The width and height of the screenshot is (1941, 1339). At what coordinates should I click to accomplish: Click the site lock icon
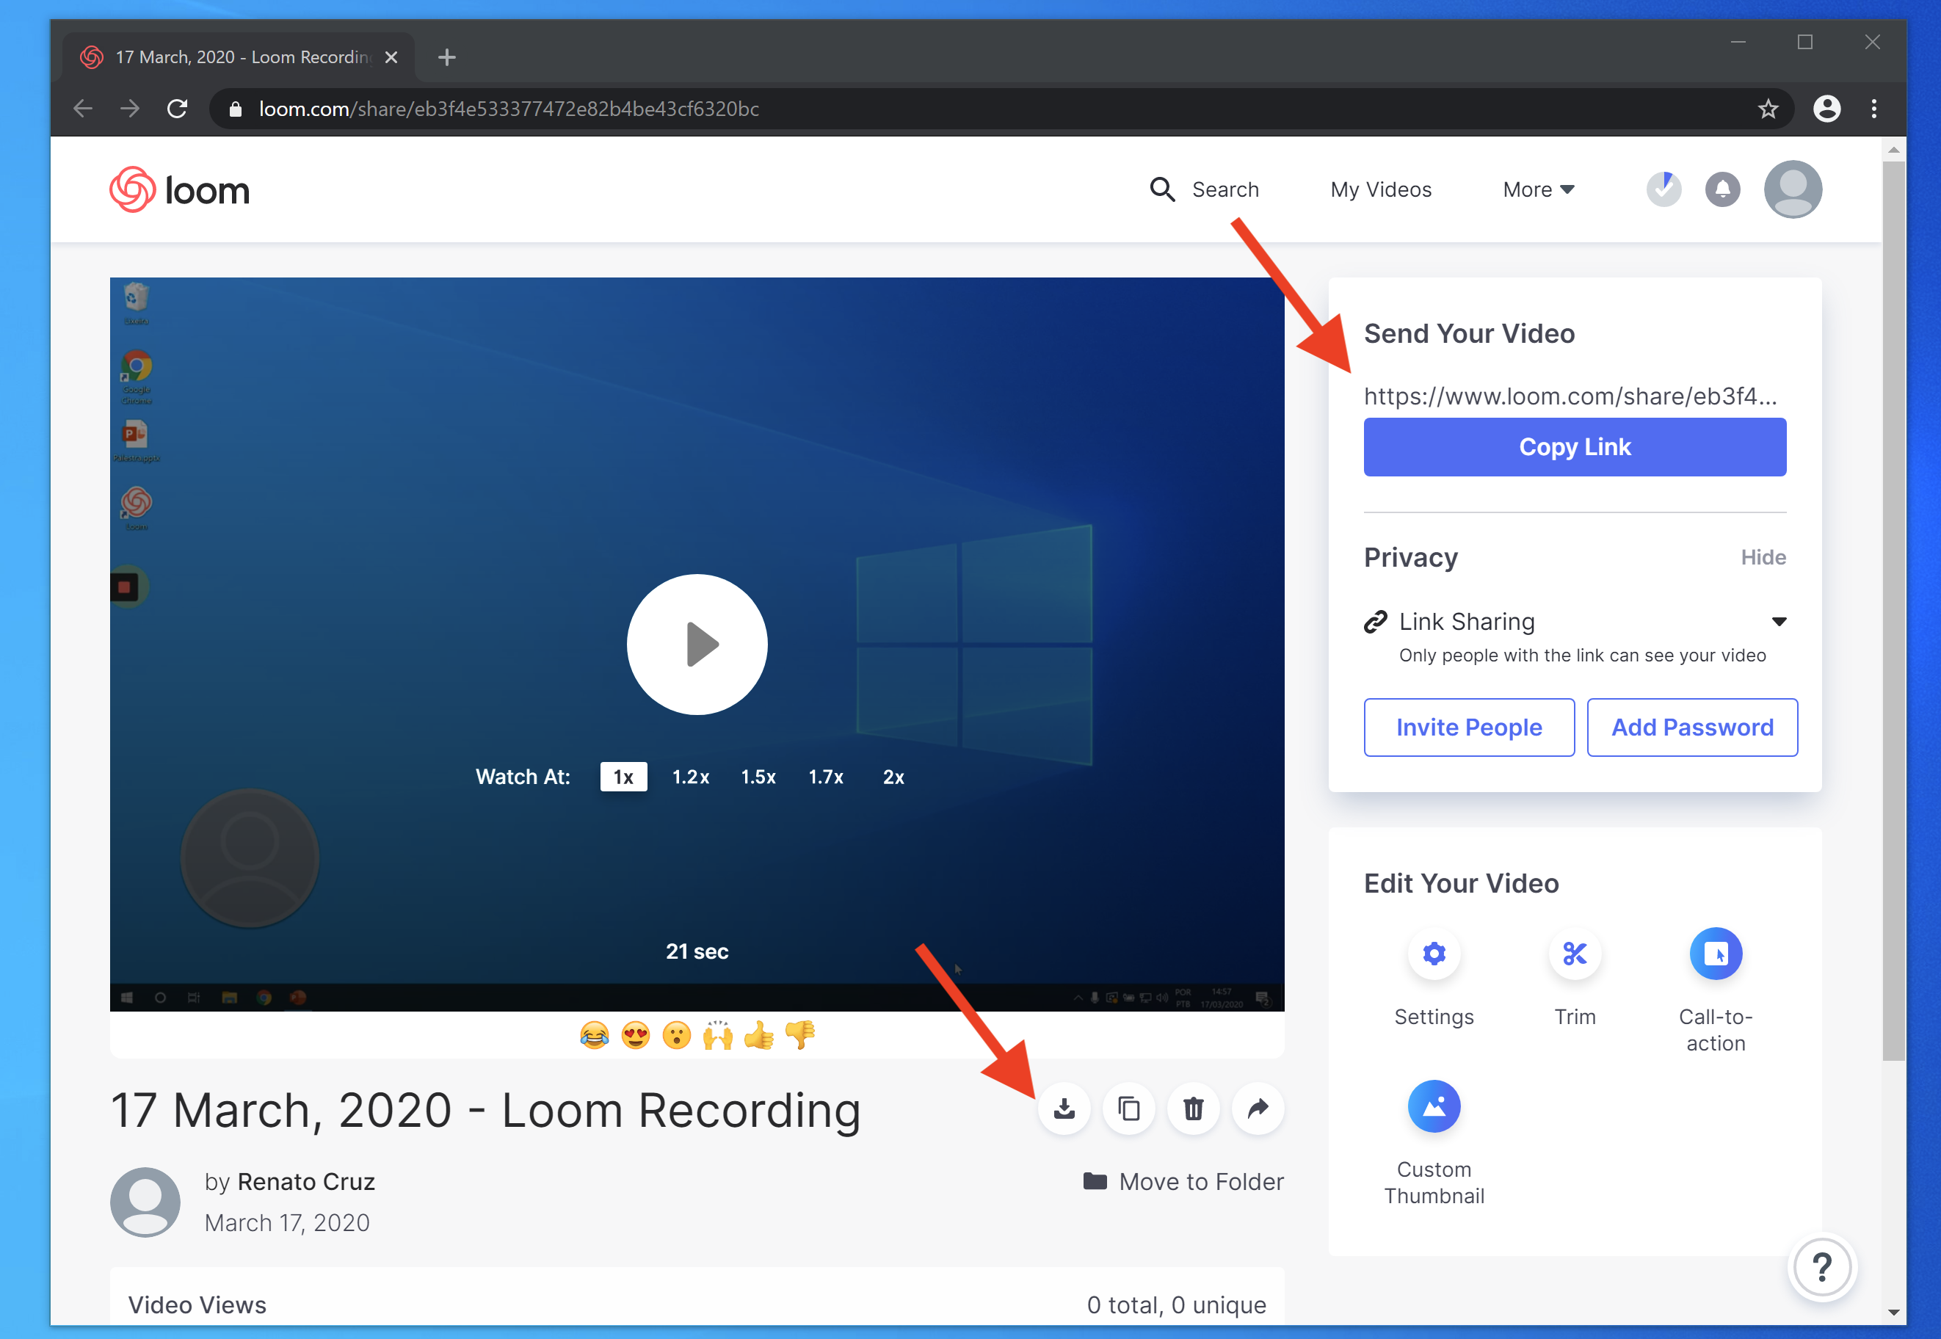(236, 109)
